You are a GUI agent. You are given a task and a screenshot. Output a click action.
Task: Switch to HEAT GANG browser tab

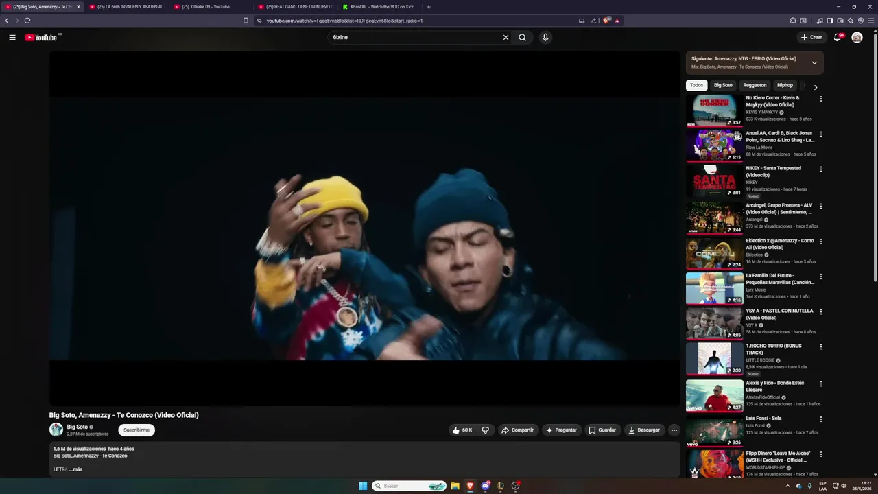coord(295,7)
